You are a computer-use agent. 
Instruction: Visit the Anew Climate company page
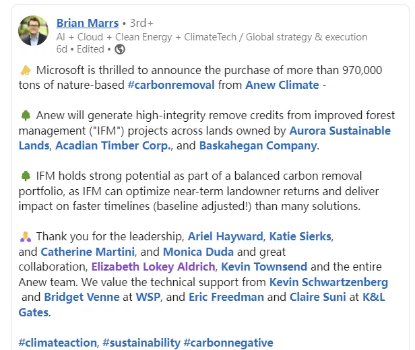coord(282,85)
